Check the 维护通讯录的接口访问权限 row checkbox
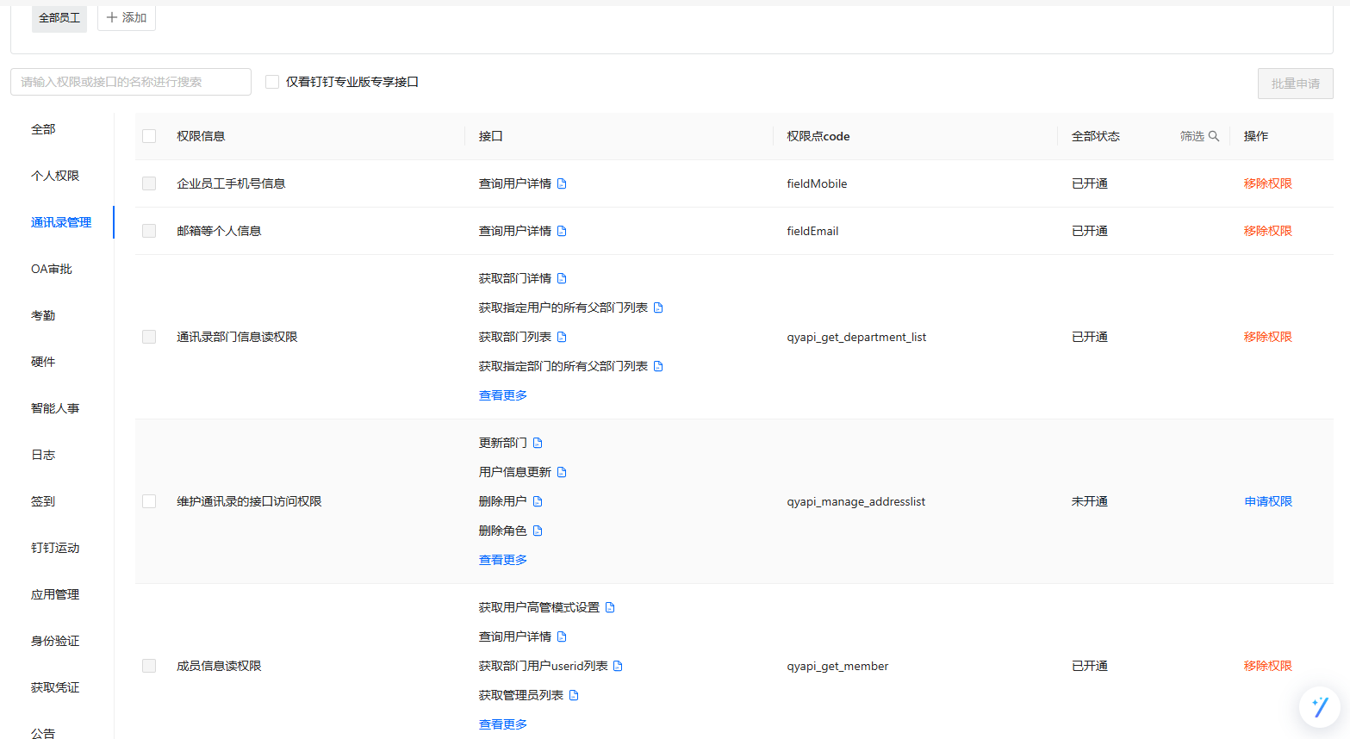 pyautogui.click(x=149, y=501)
